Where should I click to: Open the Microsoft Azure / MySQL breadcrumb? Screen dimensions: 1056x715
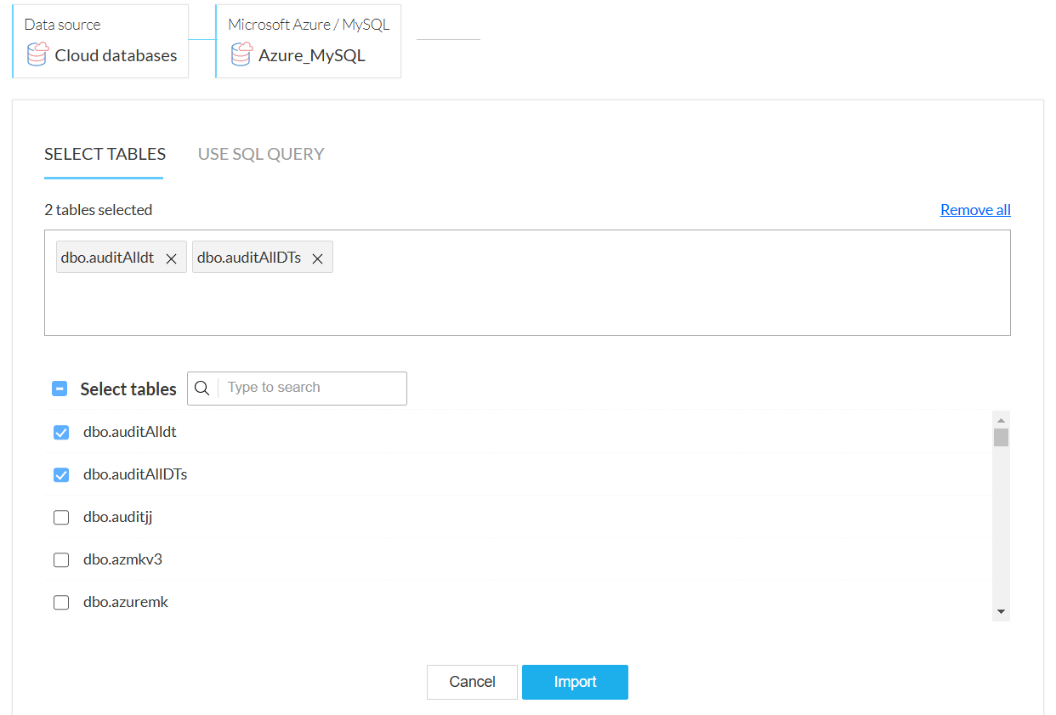[309, 41]
